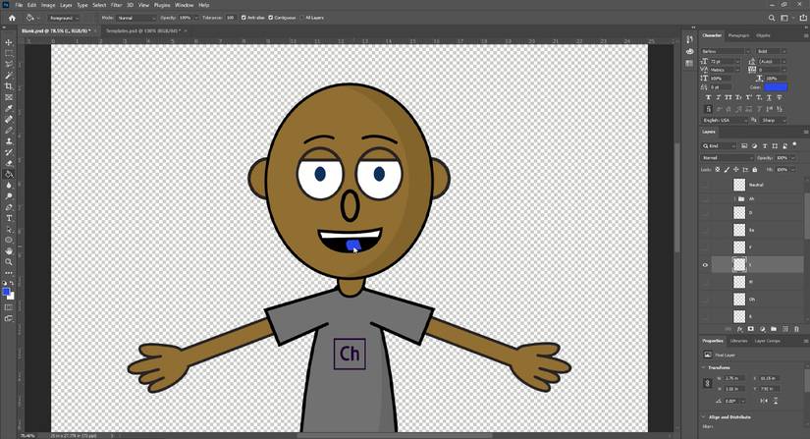Click the blue text color swatch
Viewport: 810px width, 439px height.
click(776, 87)
